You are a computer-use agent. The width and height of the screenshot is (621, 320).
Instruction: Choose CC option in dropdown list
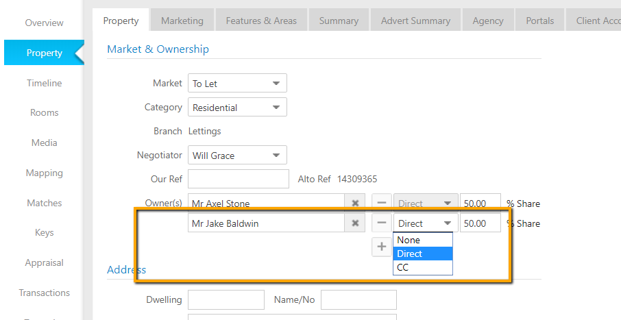coord(422,267)
